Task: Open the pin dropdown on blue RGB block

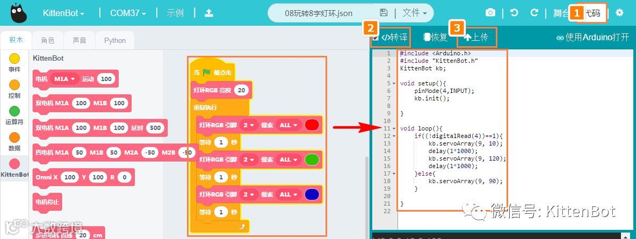Action: [249, 194]
